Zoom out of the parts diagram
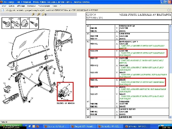172x129 pixels. click(x=39, y=14)
